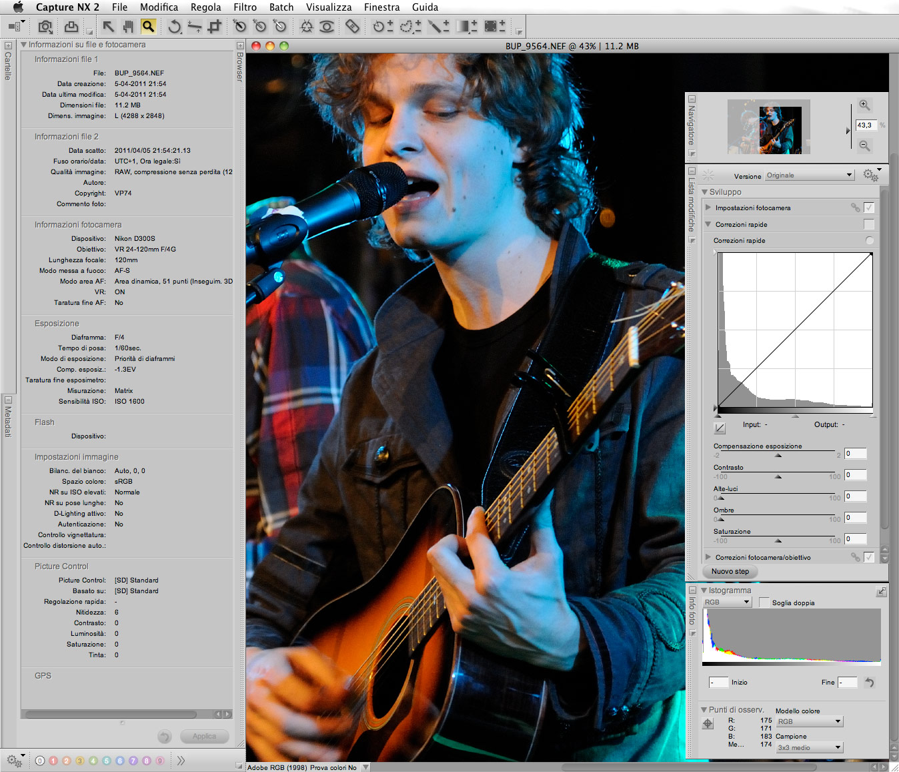Open the File menu
This screenshot has height=772, width=899.
coord(119,7)
